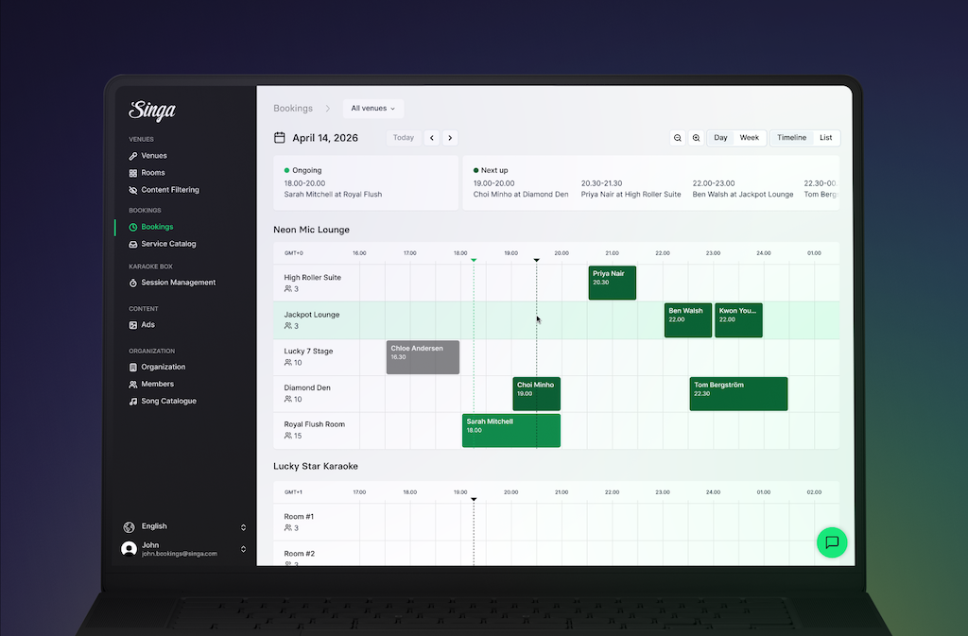Click john.bookings@singa.com email text
The image size is (968, 636).
click(180, 554)
